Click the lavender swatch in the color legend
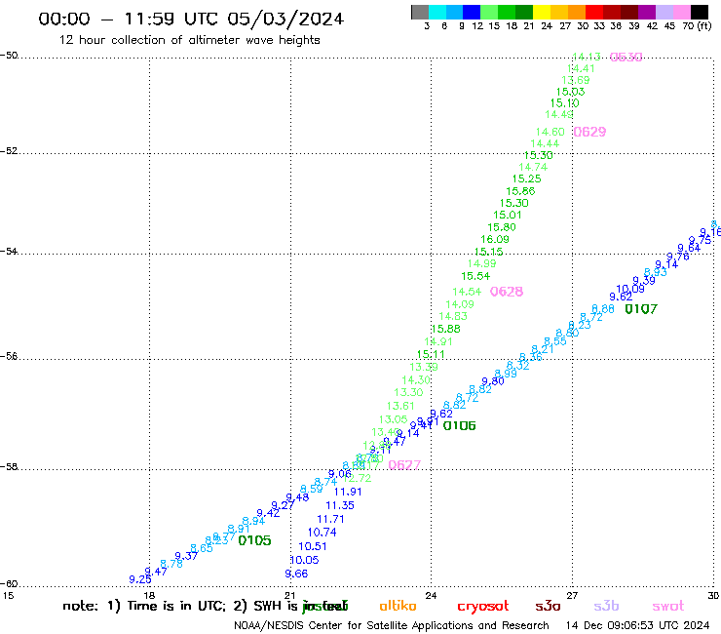 click(664, 12)
